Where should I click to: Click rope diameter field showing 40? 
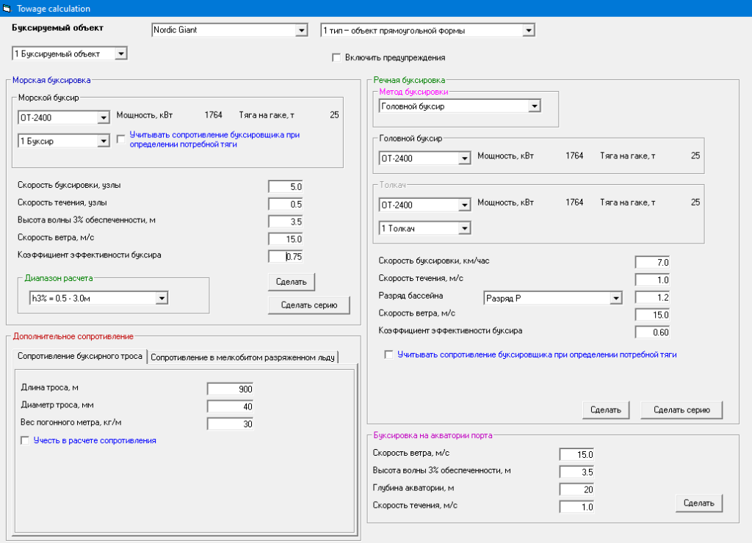(x=230, y=407)
